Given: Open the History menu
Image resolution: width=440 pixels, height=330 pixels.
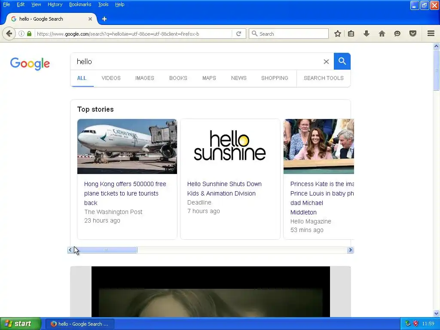Looking at the screenshot, I should click(x=55, y=4).
